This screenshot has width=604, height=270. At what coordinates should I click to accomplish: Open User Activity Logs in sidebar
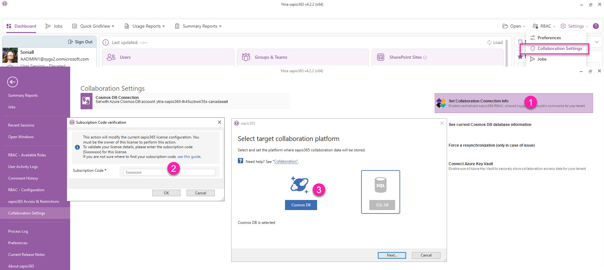coord(23,167)
